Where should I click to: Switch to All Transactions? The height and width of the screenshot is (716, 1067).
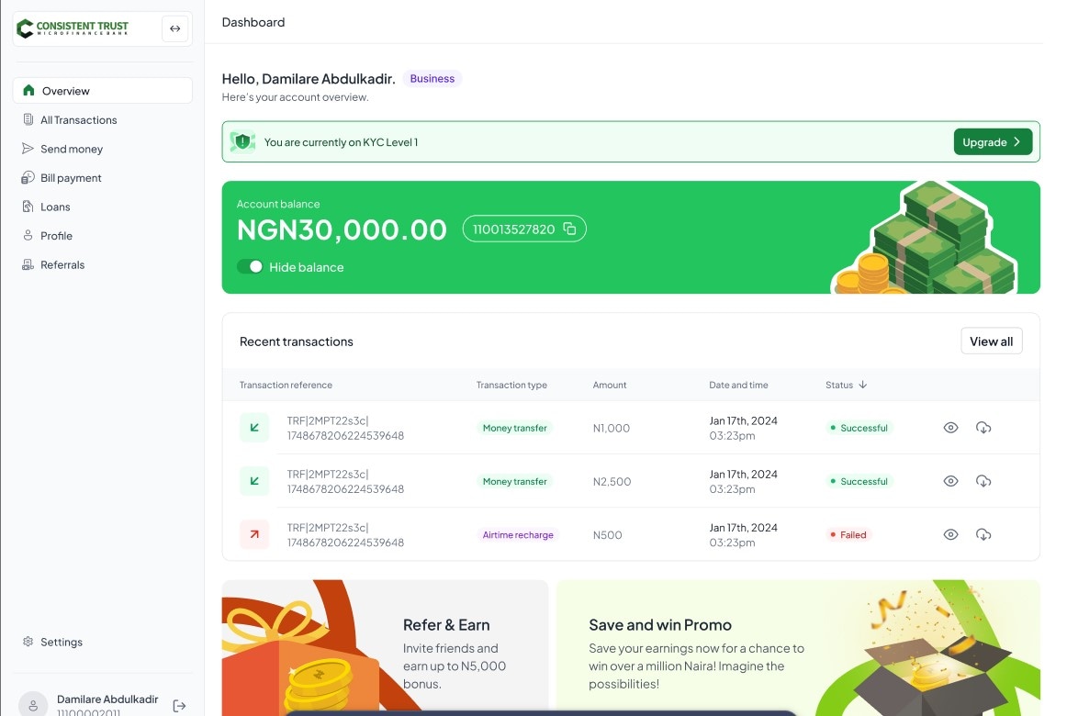(x=79, y=119)
